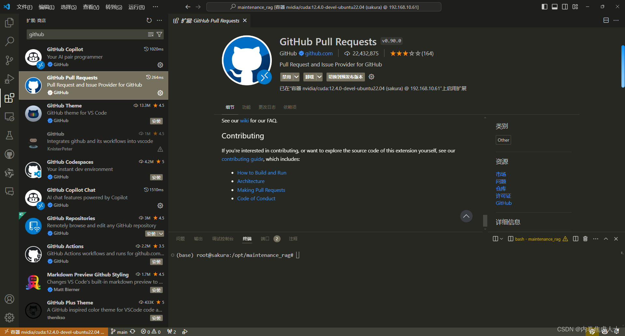
Task: Open terminal panel more actions menu
Action: (596, 239)
